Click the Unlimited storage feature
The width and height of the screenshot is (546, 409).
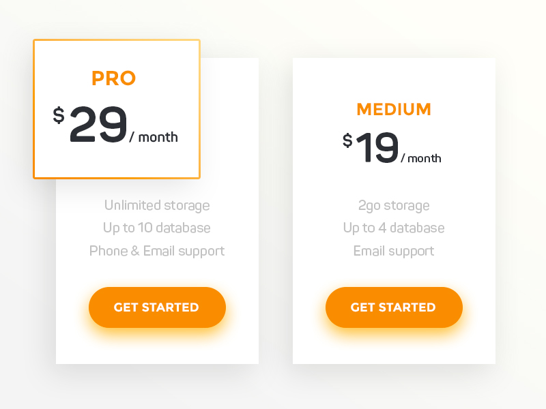[x=157, y=205]
